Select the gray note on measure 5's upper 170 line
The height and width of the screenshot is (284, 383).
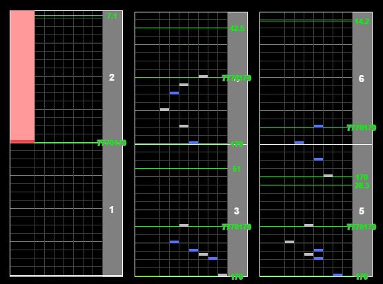pos(328,175)
